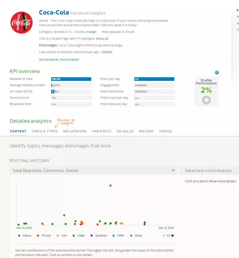239x258 pixels.
Task: Select the highest green dot in chart
Action: click(x=110, y=185)
